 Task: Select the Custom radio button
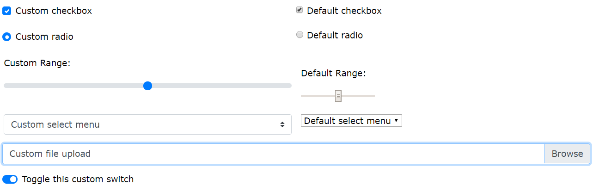click(7, 37)
